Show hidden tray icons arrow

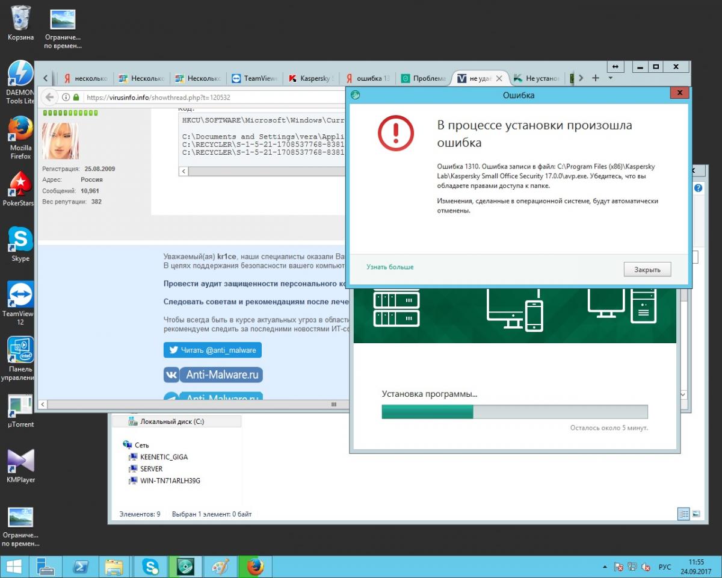(604, 567)
